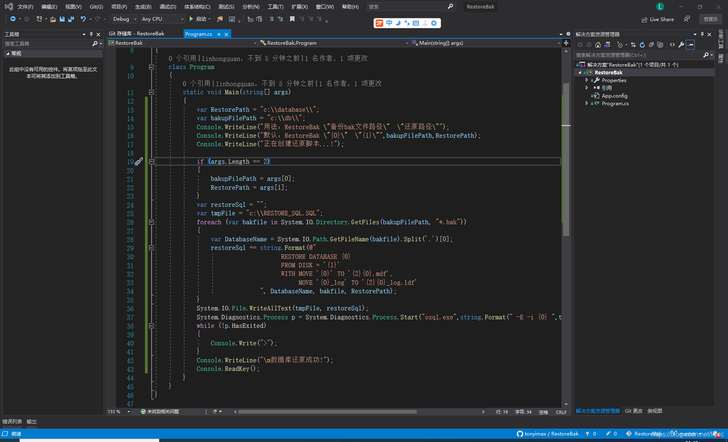
Task: Click user account avatar L
Action: tap(660, 6)
